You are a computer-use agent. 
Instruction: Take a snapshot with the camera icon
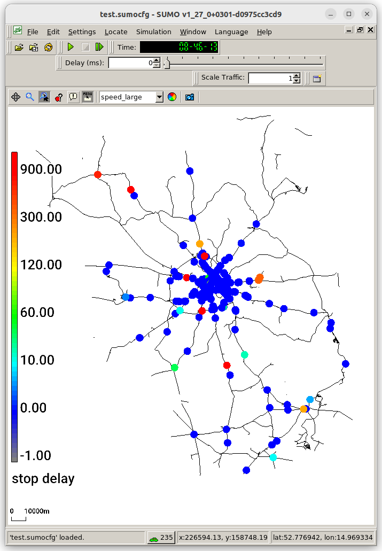[190, 97]
